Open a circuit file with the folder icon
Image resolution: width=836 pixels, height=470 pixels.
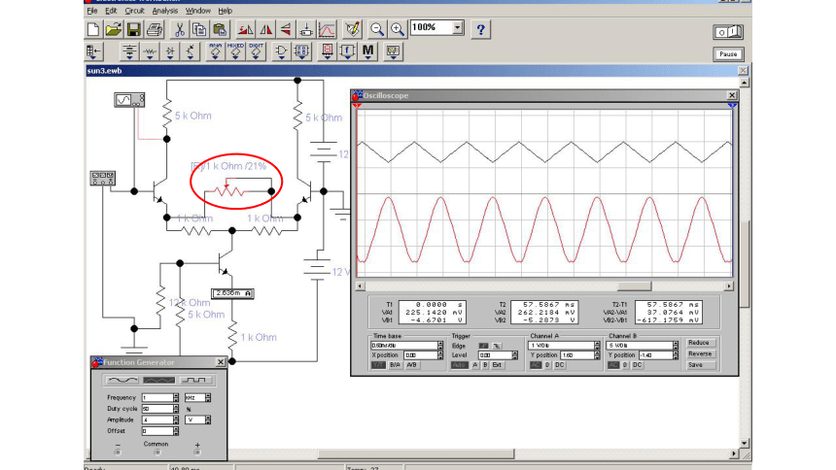[x=114, y=29]
